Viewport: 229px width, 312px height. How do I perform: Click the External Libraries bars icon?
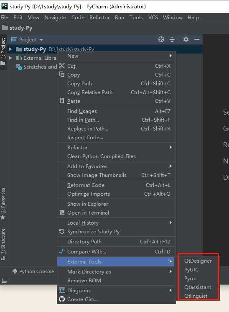(x=19, y=58)
